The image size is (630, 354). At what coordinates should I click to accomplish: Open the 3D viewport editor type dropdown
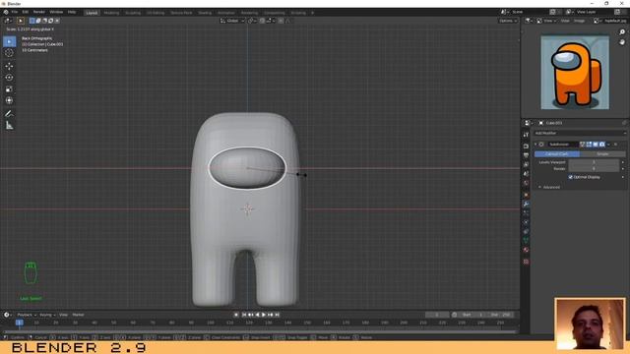click(8, 21)
